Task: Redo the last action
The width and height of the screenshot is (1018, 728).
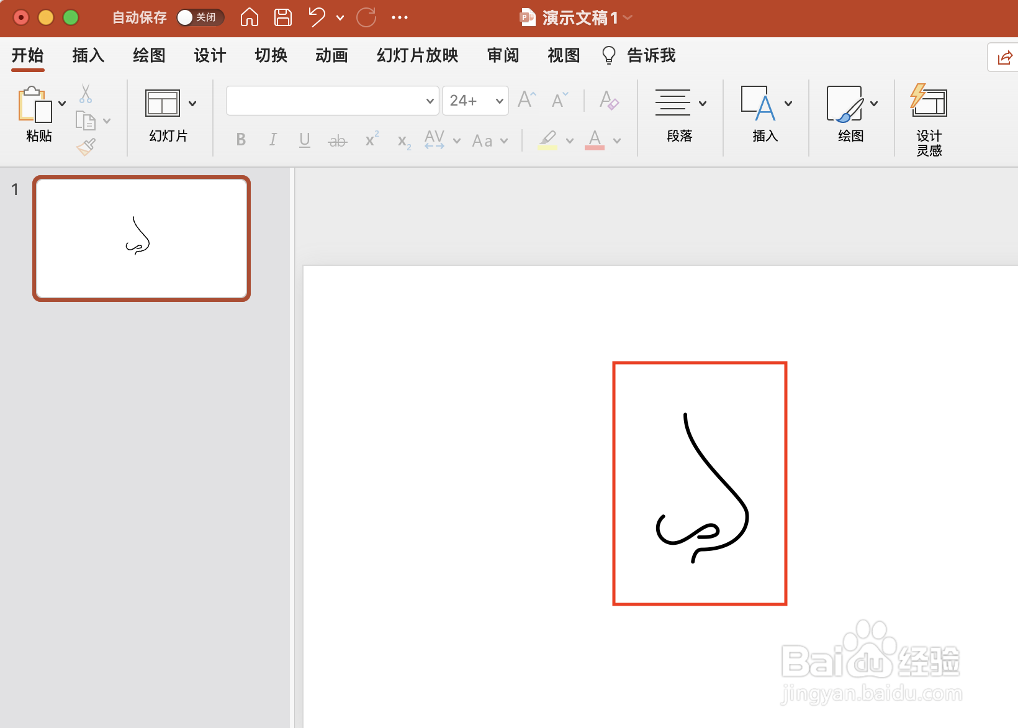Action: (x=366, y=17)
